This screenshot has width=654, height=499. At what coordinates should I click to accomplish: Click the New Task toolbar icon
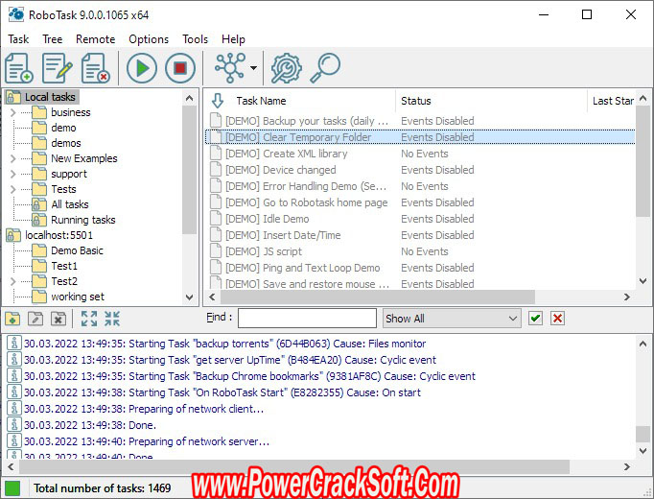coord(19,68)
